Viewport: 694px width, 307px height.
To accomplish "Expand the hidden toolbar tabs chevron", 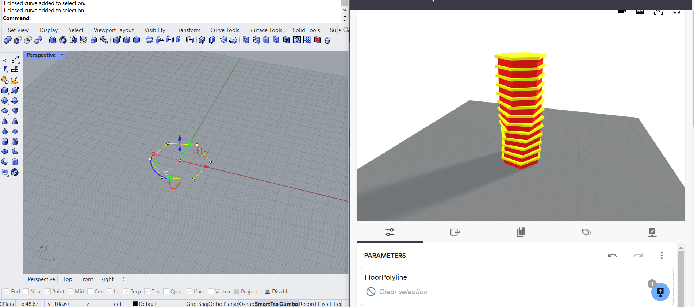I will coord(340,30).
